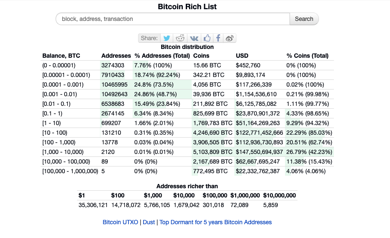This screenshot has width=390, height=238.
Task: Click the "% Coins (Total)" column header
Action: pyautogui.click(x=307, y=56)
